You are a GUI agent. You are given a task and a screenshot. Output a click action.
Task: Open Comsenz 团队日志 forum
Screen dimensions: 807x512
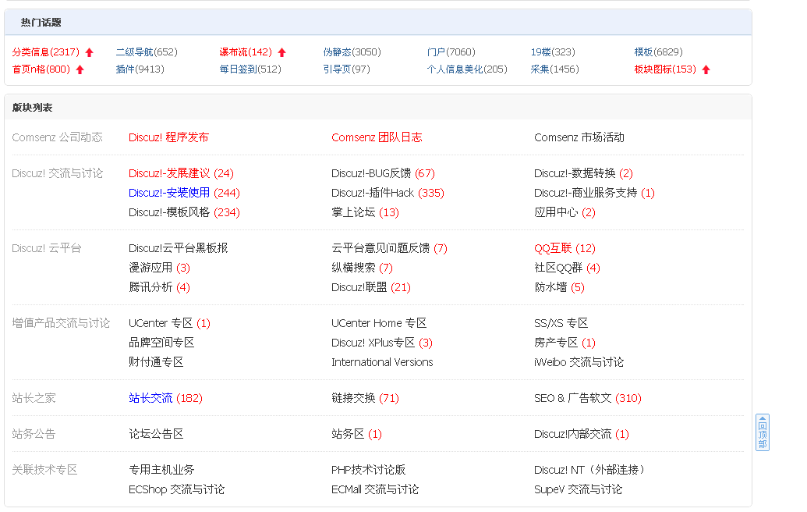point(377,137)
